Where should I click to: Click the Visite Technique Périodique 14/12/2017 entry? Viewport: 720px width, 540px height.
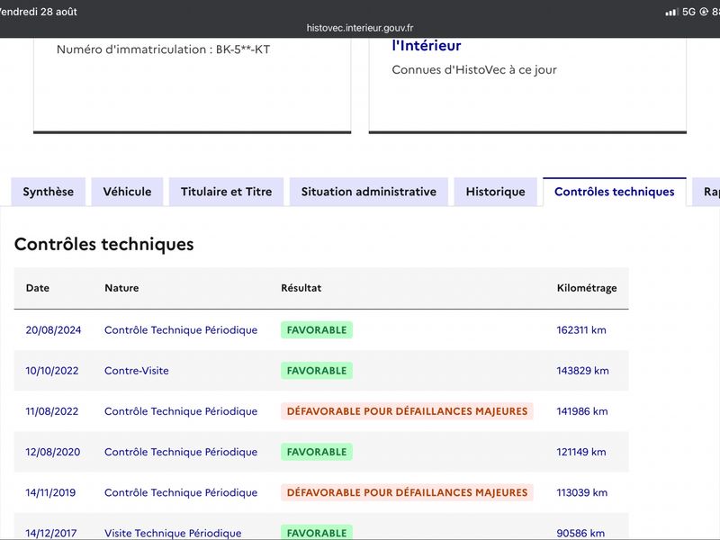click(173, 533)
